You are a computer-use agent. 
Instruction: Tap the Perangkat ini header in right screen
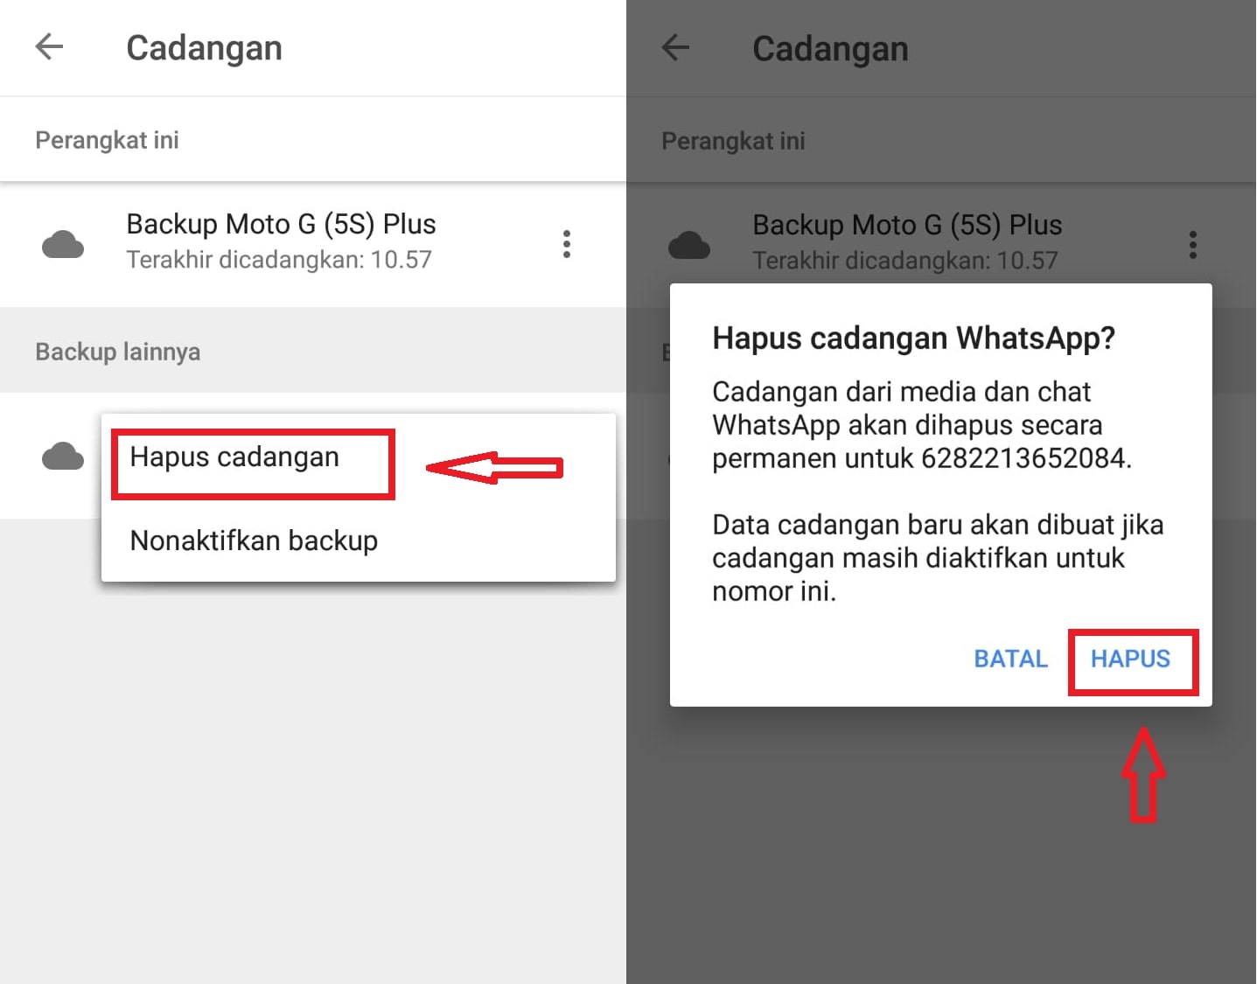point(733,141)
